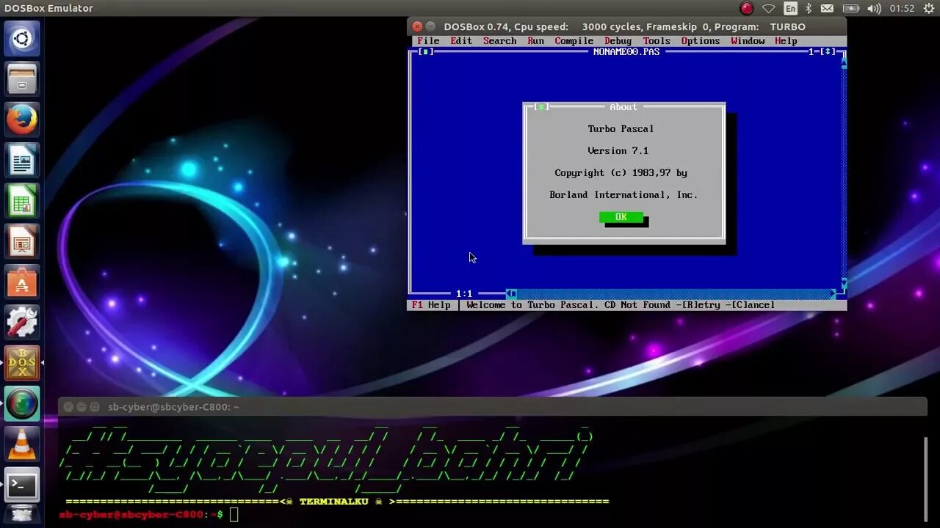Select the DOSBox icon in the launcher
Screen dimensions: 940x528
coord(22,362)
